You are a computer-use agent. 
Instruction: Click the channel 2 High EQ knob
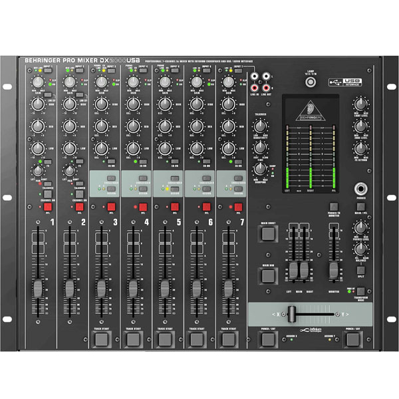70,104
